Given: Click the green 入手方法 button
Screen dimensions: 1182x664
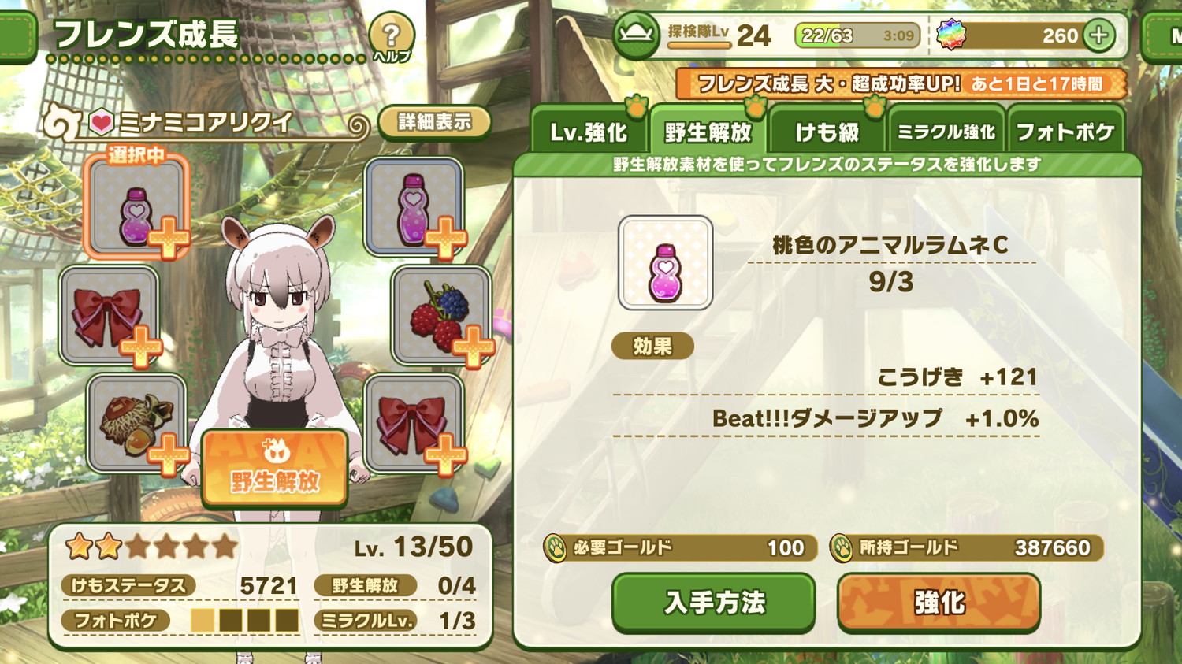Looking at the screenshot, I should click(714, 603).
